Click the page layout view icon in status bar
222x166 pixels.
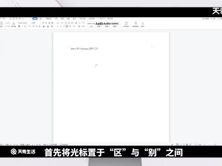(177, 144)
